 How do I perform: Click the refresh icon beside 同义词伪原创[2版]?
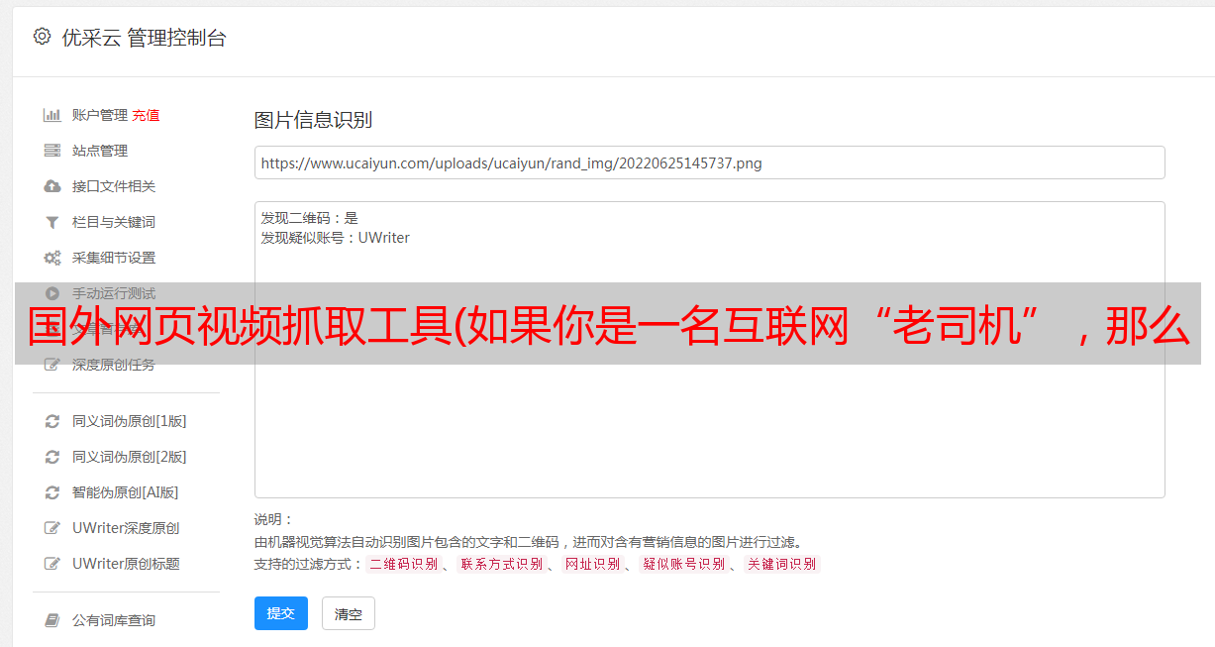coord(52,457)
